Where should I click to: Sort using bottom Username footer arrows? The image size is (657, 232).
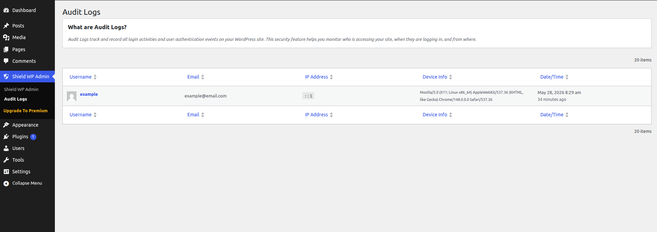point(95,115)
